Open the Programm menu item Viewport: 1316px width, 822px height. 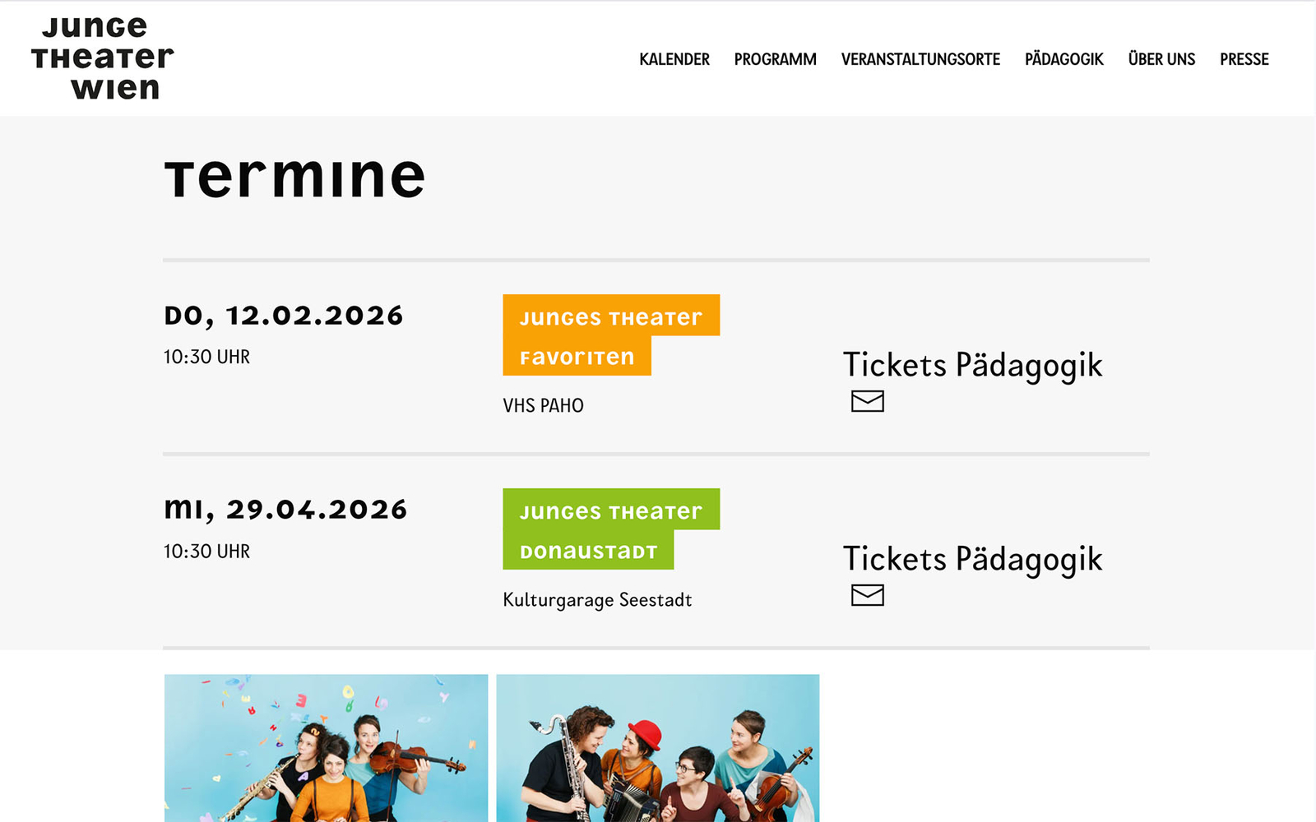(x=776, y=58)
